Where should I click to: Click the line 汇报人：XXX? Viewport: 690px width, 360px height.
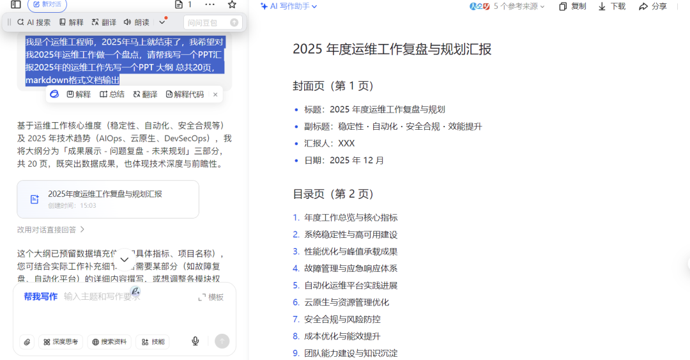tap(329, 143)
